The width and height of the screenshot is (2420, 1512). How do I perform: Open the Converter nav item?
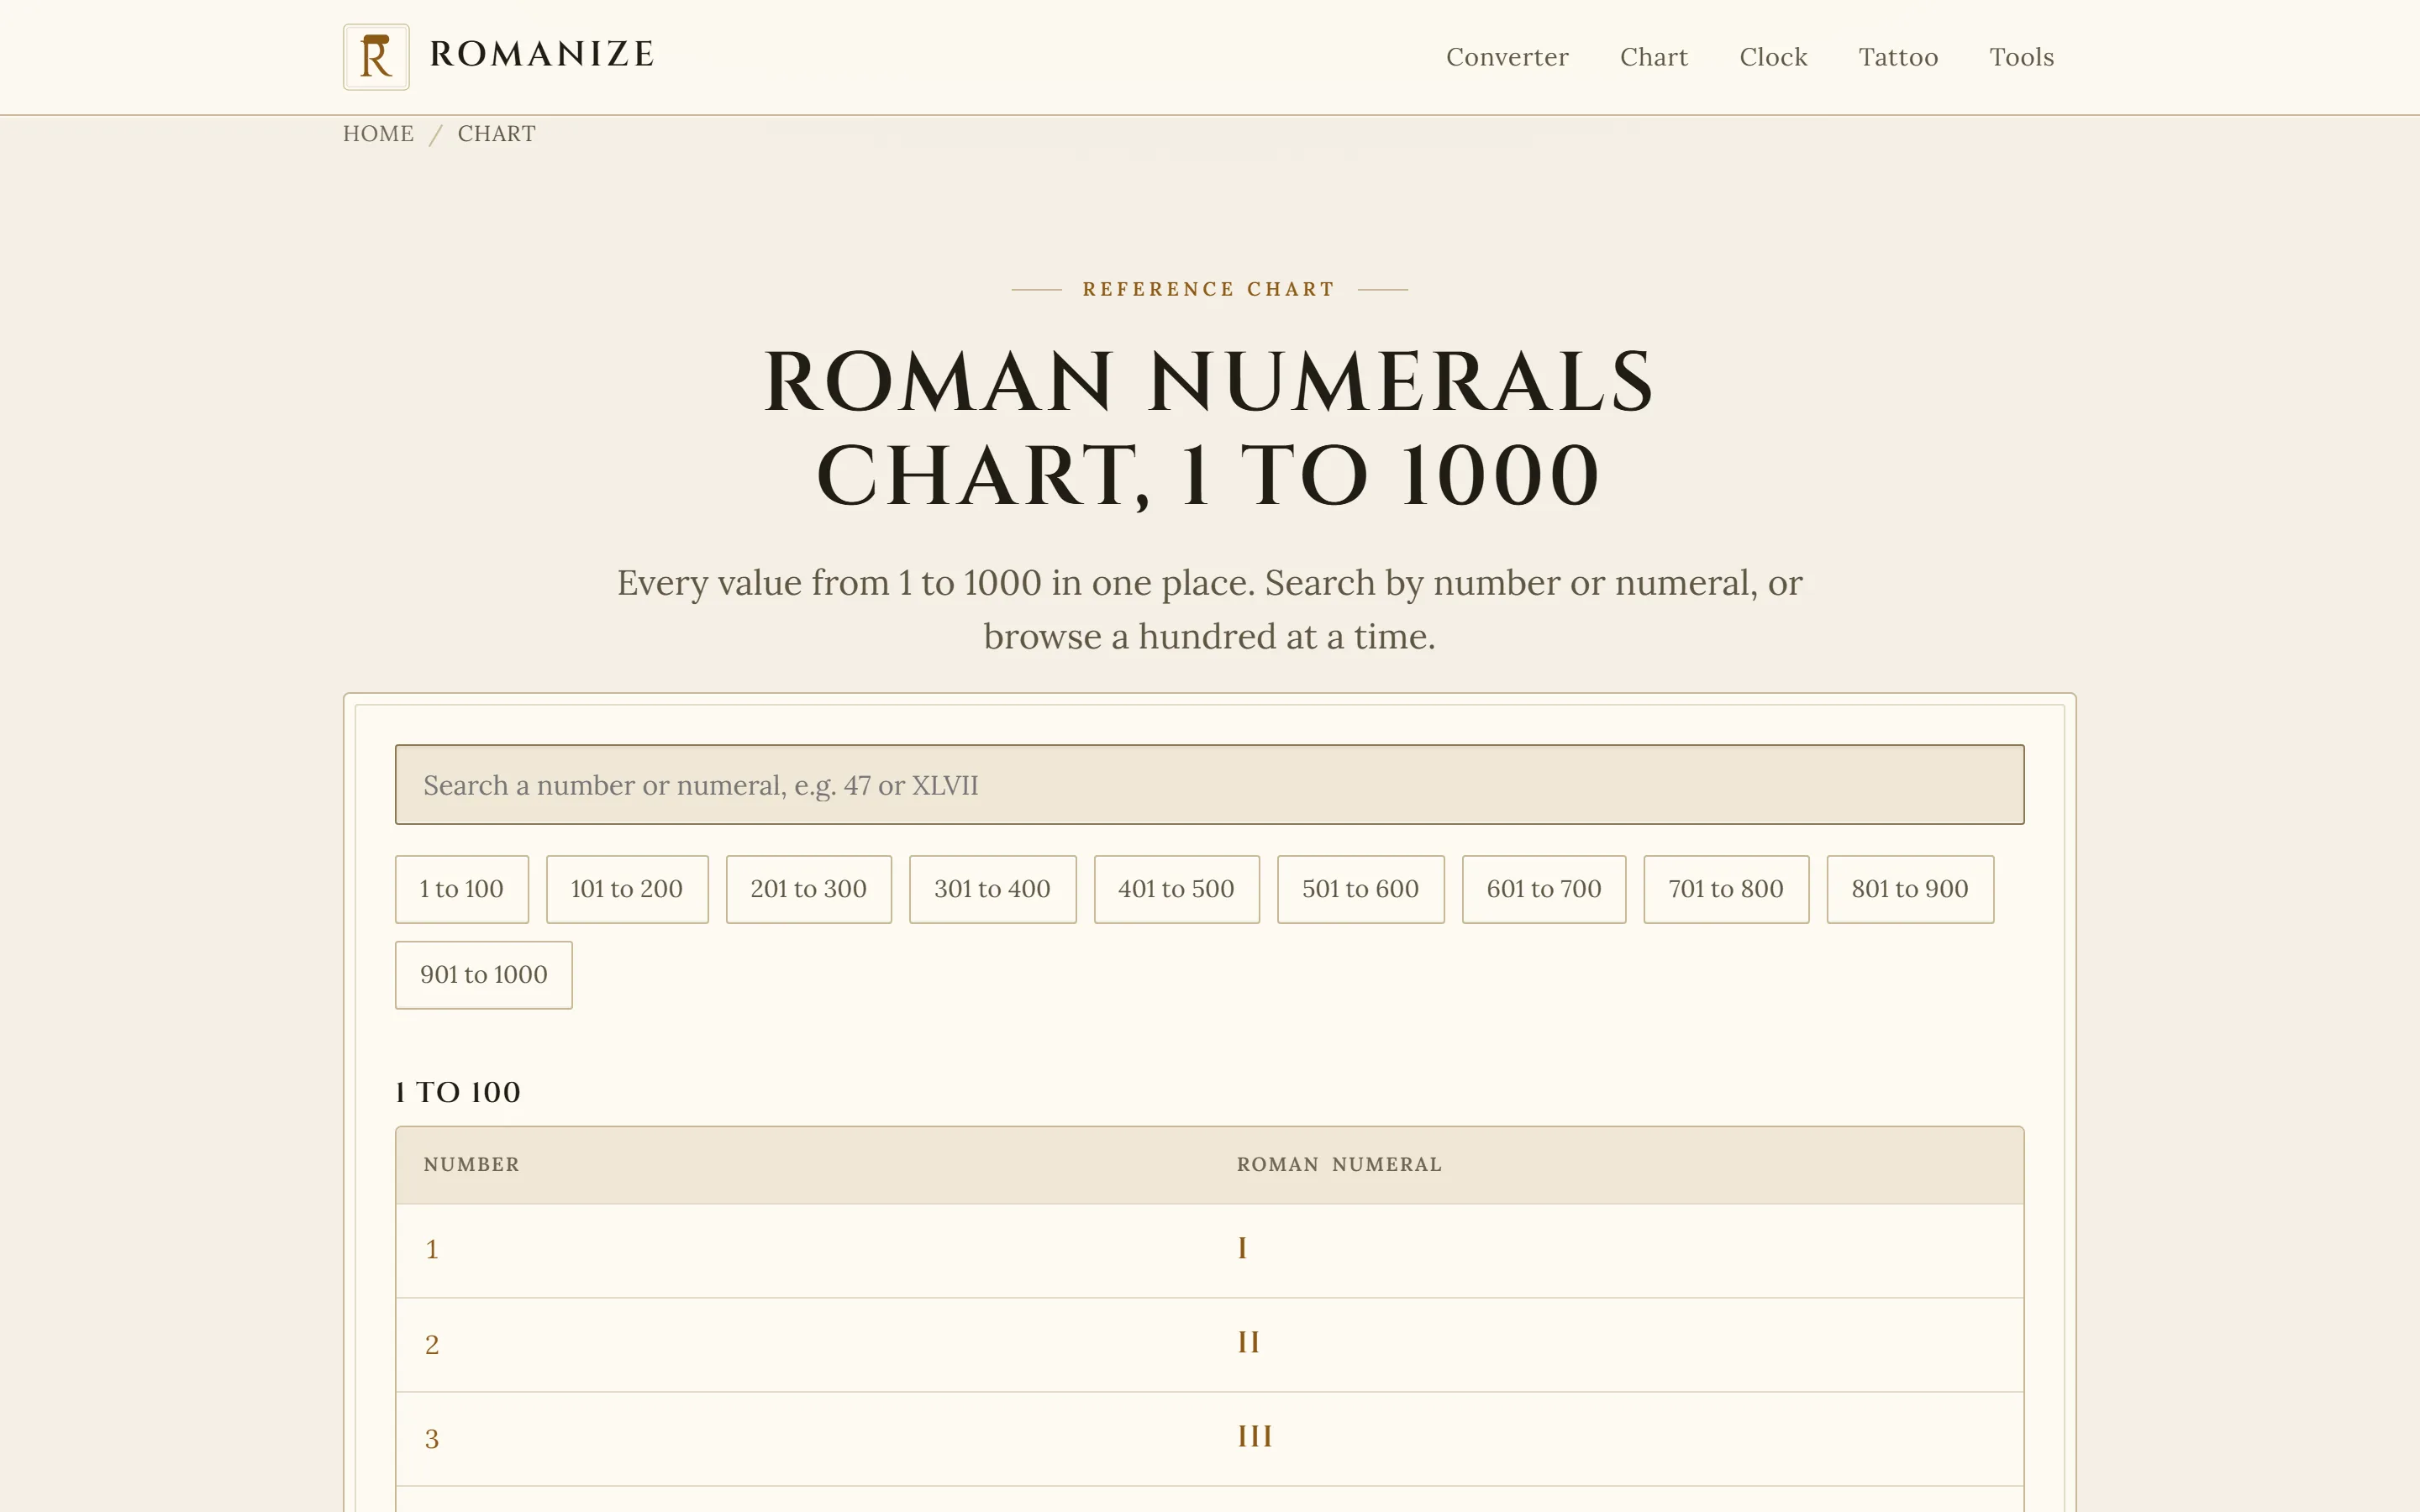pyautogui.click(x=1507, y=57)
